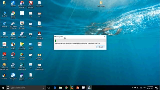Launch Google Chrome from desktop
Image resolution: width=160 pixels, height=90 pixels.
click(13, 15)
